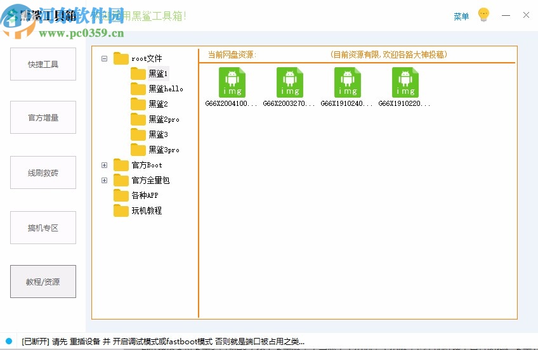Click file name G66X1910220...
Viewport: 538px width, 350px height.
coord(404,103)
